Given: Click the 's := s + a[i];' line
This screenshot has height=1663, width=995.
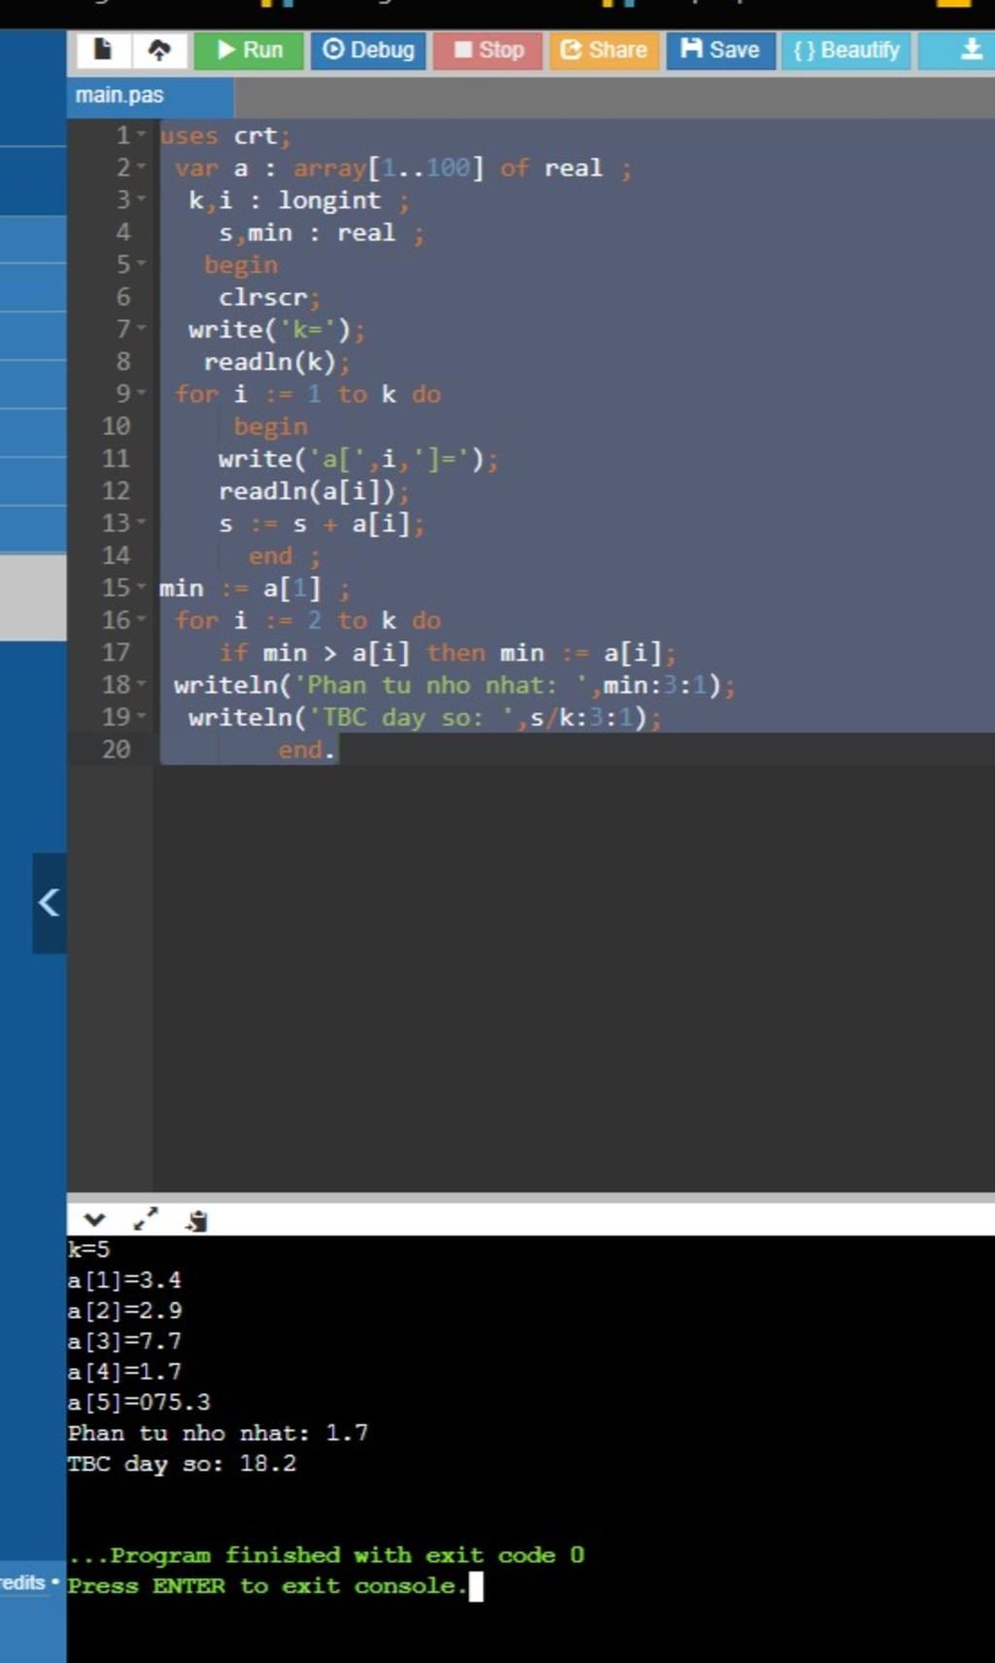Looking at the screenshot, I should coord(322,525).
